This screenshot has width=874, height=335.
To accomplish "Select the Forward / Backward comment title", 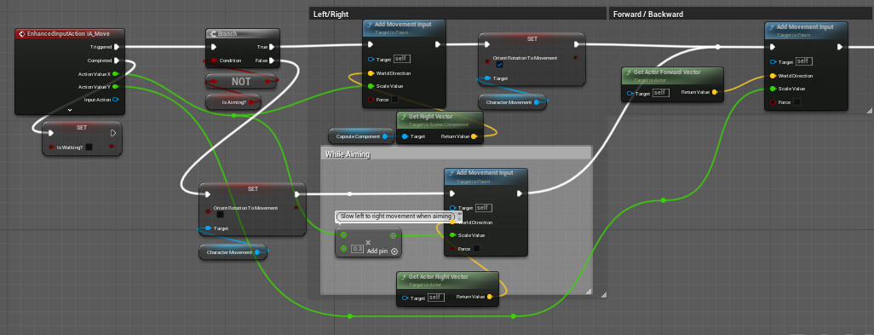I will [647, 14].
